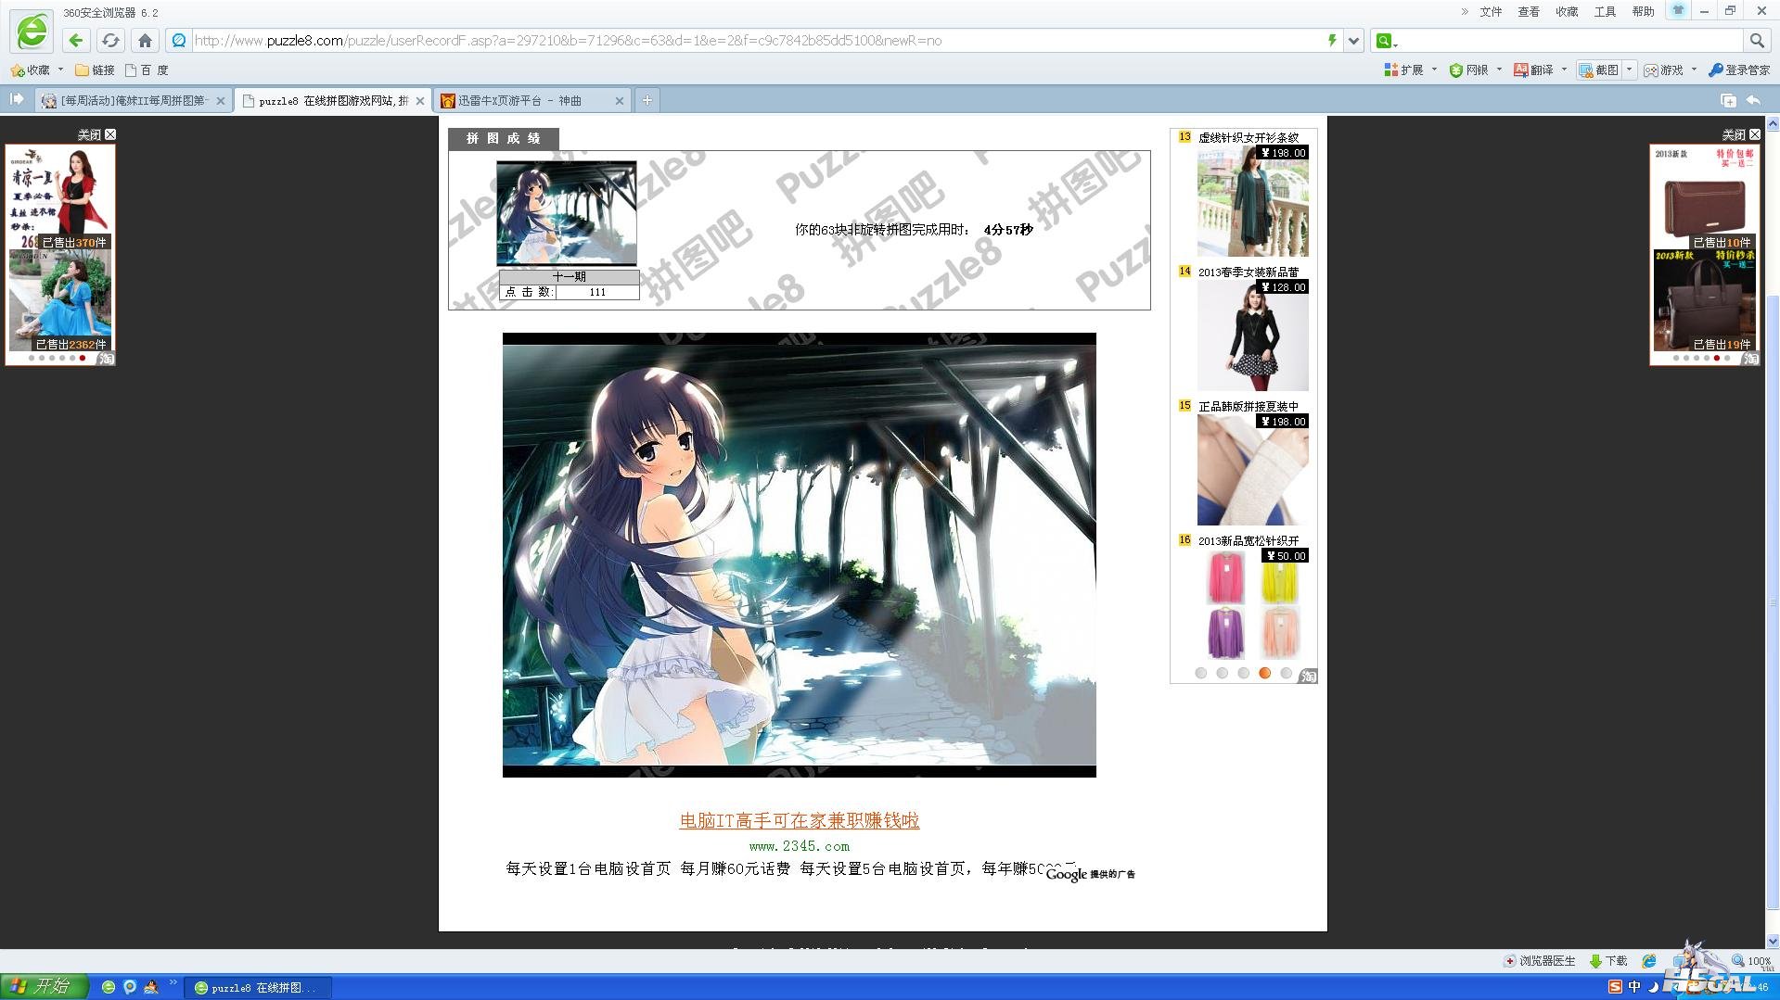Expand the address bar history dropdown
The image size is (1780, 1000).
[1354, 41]
